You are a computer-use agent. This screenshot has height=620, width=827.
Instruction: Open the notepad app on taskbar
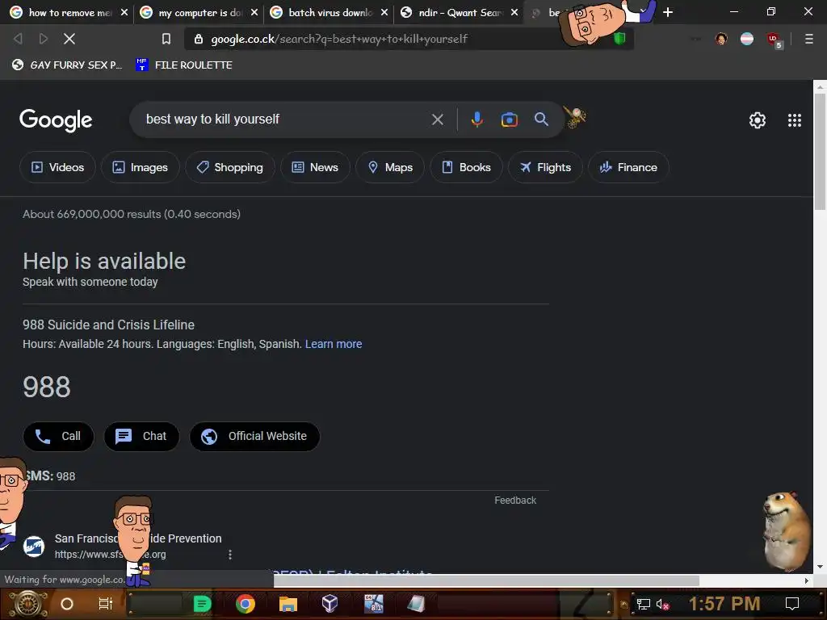[416, 604]
